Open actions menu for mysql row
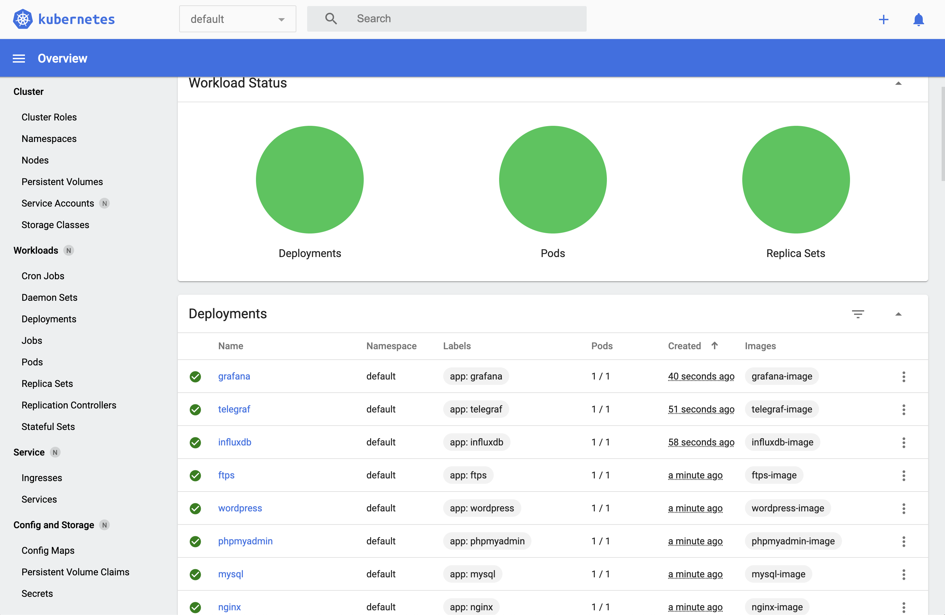The image size is (945, 615). (x=904, y=574)
